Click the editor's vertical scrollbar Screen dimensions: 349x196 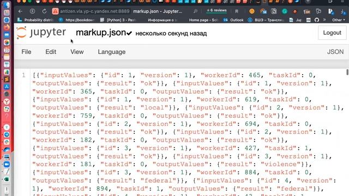point(347,72)
